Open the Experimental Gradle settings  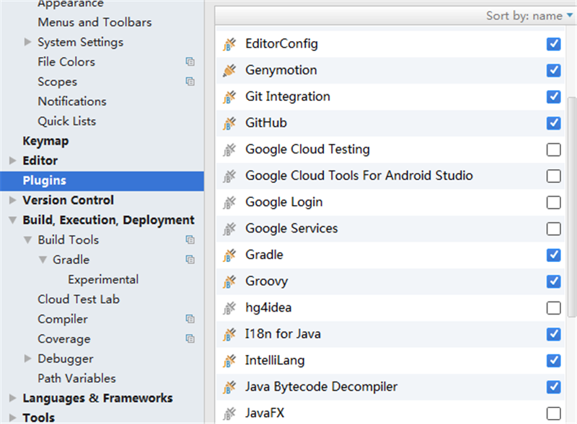pyautogui.click(x=103, y=279)
